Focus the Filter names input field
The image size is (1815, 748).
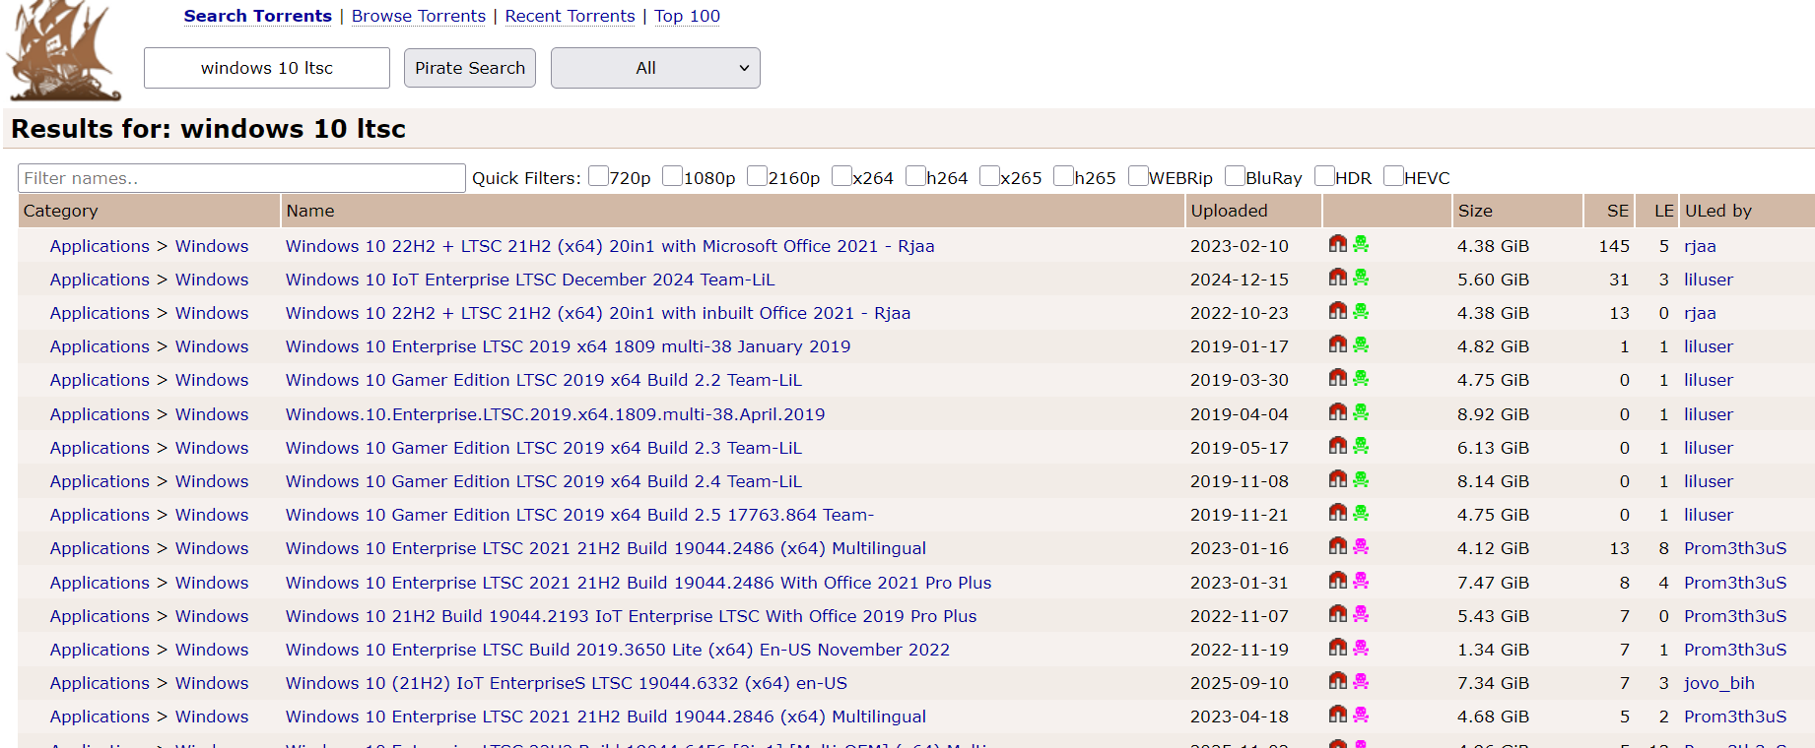coord(241,178)
